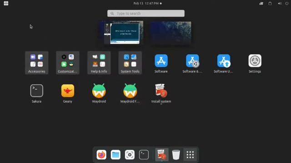The image size is (291, 163).
Task: Switch to the empty second workspace
Action: pyautogui.click(x=171, y=33)
